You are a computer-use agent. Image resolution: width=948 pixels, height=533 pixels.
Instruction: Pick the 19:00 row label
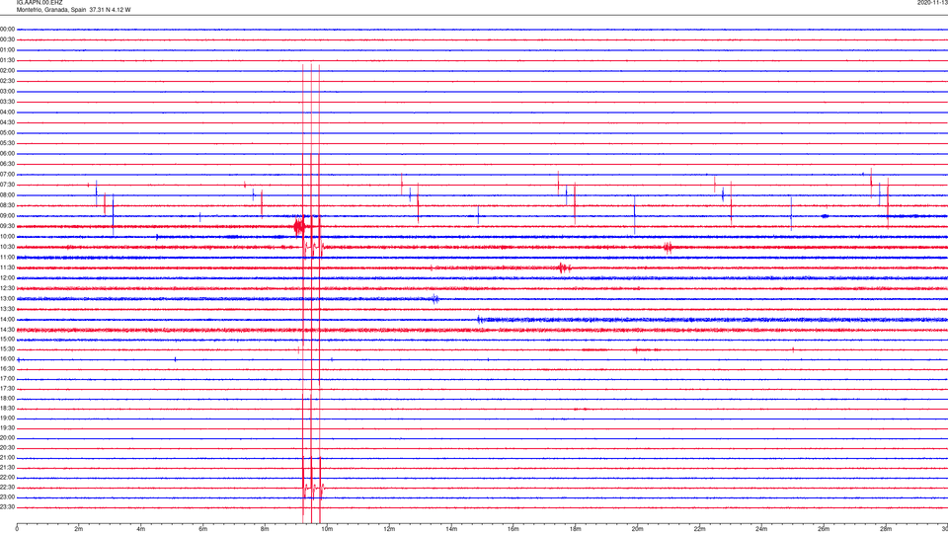pyautogui.click(x=7, y=419)
